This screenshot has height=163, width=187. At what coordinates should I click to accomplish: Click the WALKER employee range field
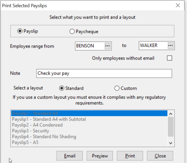(x=153, y=46)
